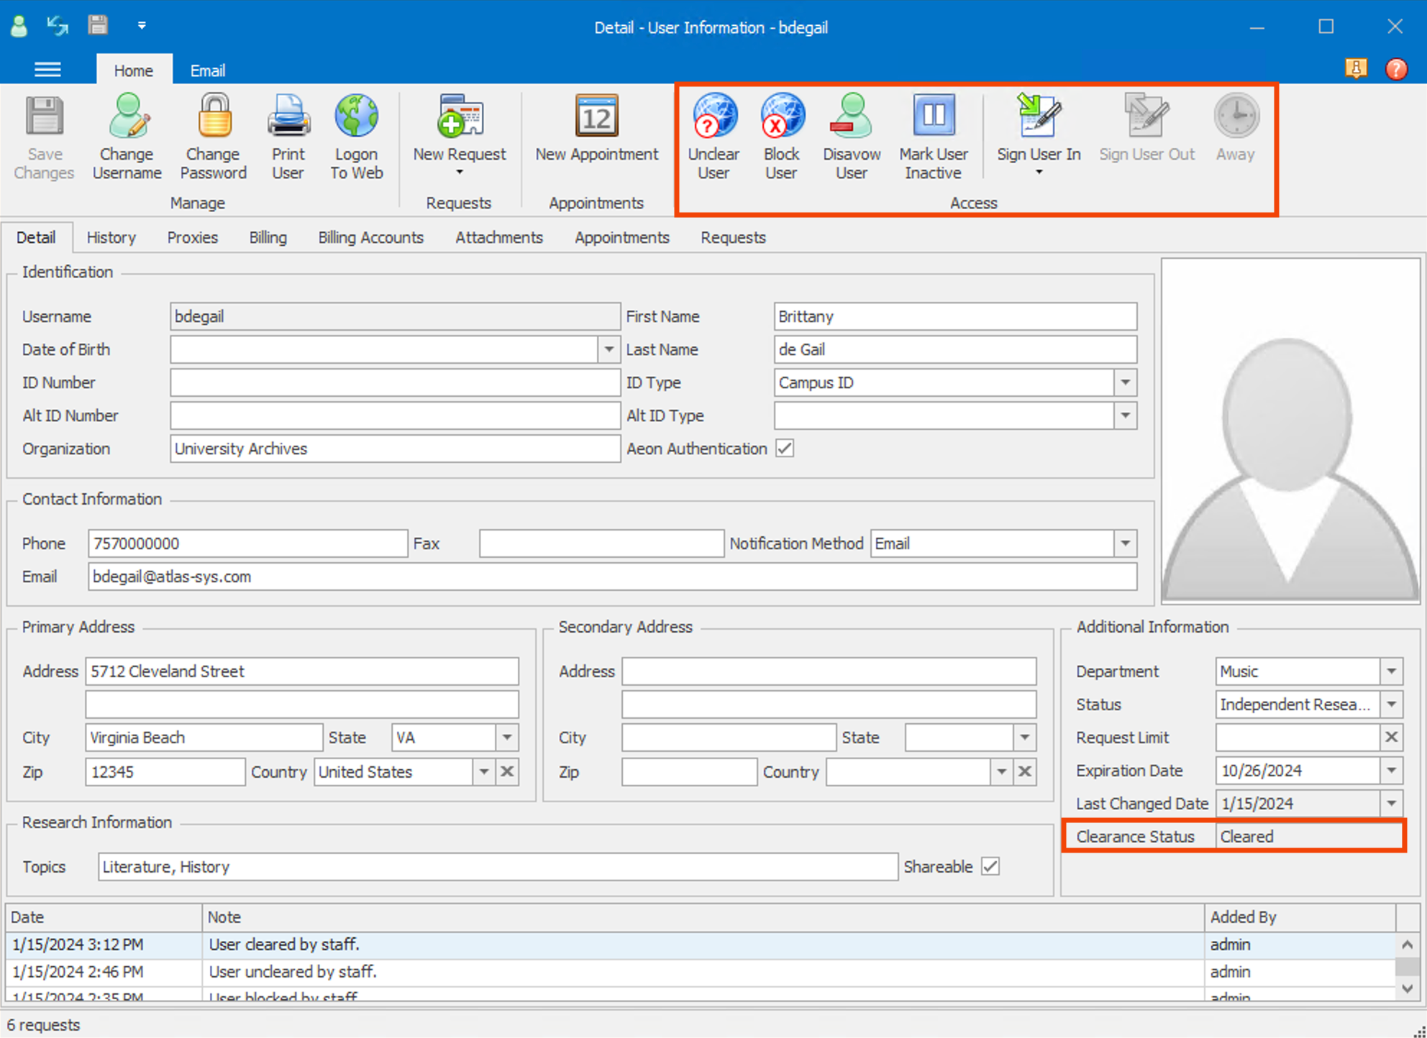This screenshot has width=1427, height=1038.
Task: Clear primary Country with X button
Action: click(507, 772)
